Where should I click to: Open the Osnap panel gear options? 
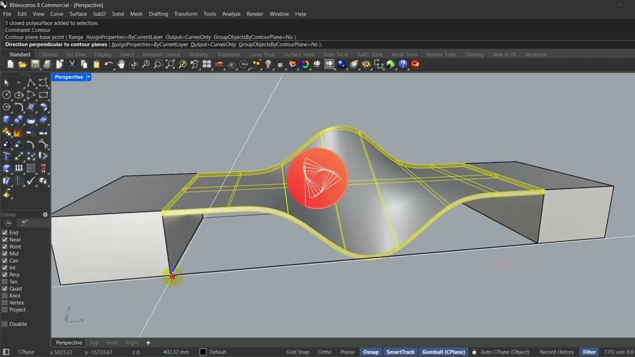[x=45, y=215]
